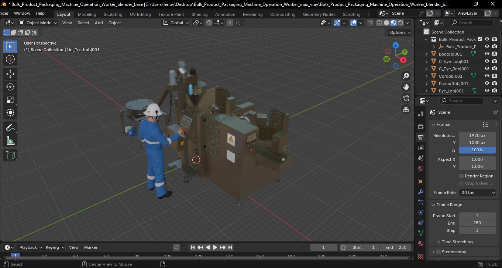This screenshot has width=502, height=268.
Task: Click the pan view hand icon
Action: pyautogui.click(x=406, y=87)
